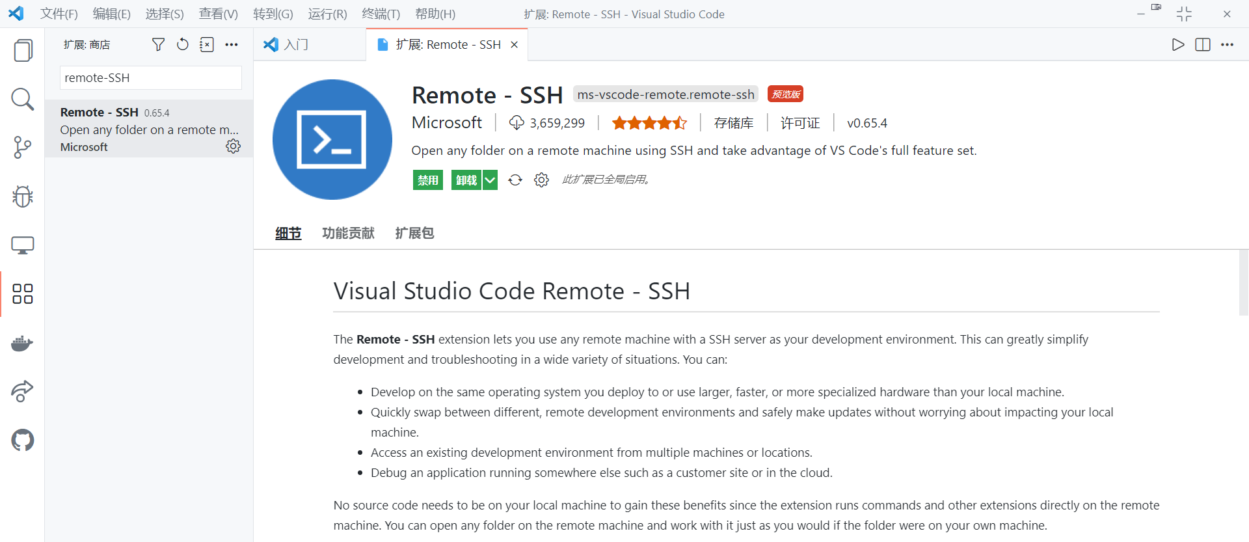Screen dimensions: 1249x542
Task: Open the 许可证 license link
Action: tap(800, 123)
